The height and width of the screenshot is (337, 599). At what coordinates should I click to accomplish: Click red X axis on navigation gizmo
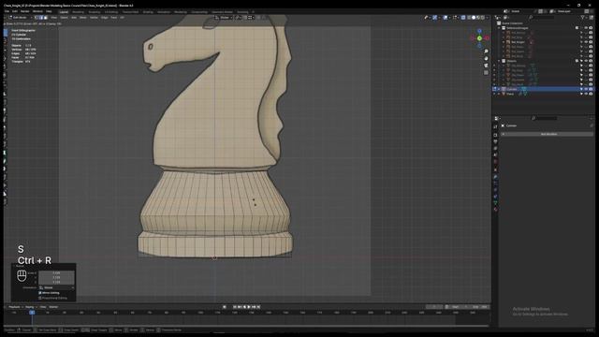[487, 38]
